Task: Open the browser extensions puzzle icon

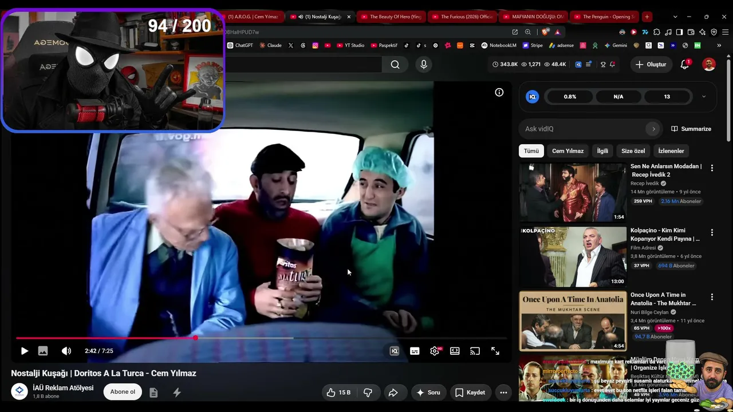Action: point(657,32)
